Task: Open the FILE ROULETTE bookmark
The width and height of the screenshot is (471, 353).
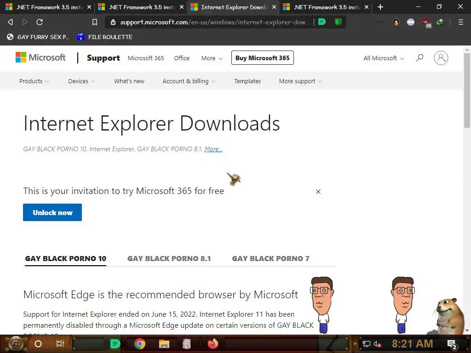Action: click(x=104, y=37)
